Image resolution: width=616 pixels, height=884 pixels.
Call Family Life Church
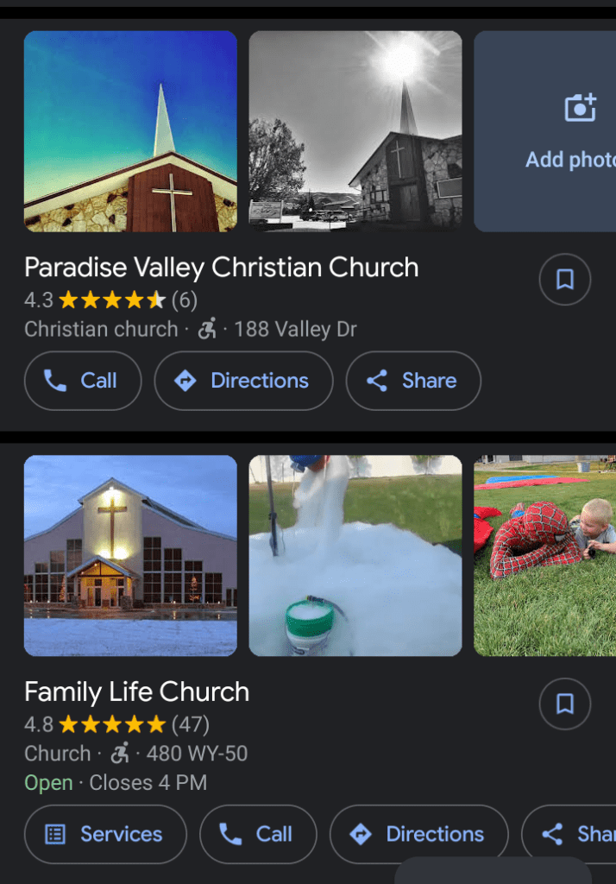coord(258,834)
